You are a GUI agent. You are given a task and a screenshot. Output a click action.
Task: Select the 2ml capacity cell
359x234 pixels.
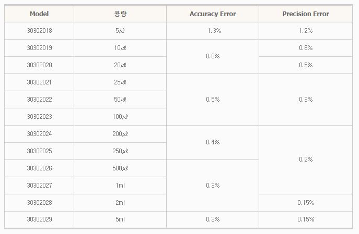click(x=120, y=202)
